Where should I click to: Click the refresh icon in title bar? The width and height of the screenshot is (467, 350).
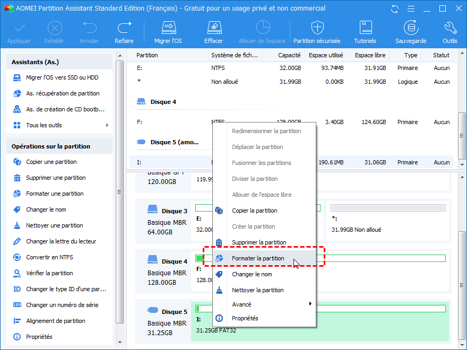[394, 8]
